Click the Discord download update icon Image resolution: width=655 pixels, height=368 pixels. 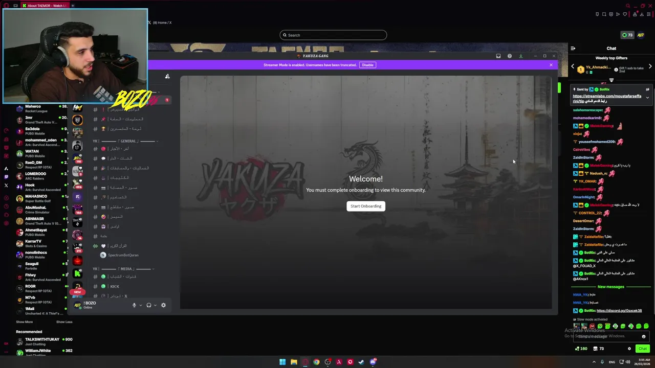pos(521,56)
